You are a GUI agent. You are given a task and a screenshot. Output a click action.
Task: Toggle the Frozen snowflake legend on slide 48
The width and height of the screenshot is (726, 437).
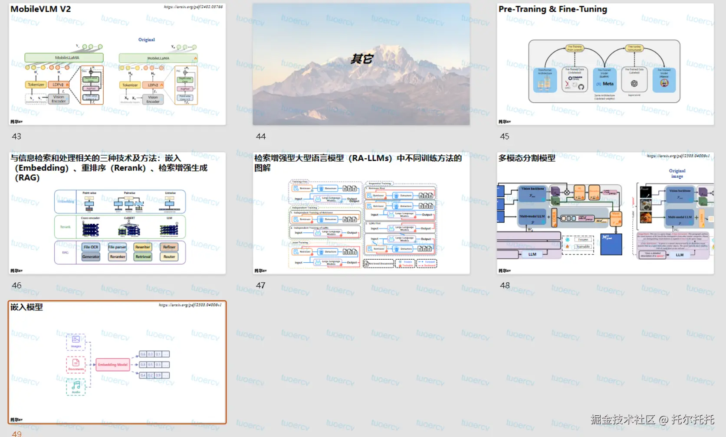[567, 240]
